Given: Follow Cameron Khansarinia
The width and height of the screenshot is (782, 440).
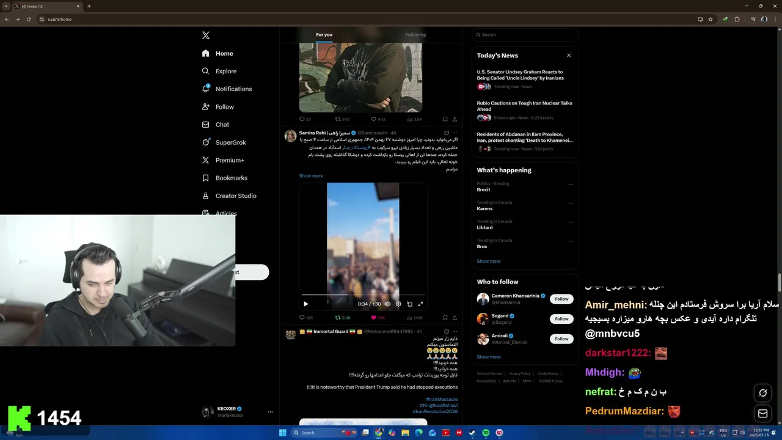Looking at the screenshot, I should coord(561,299).
